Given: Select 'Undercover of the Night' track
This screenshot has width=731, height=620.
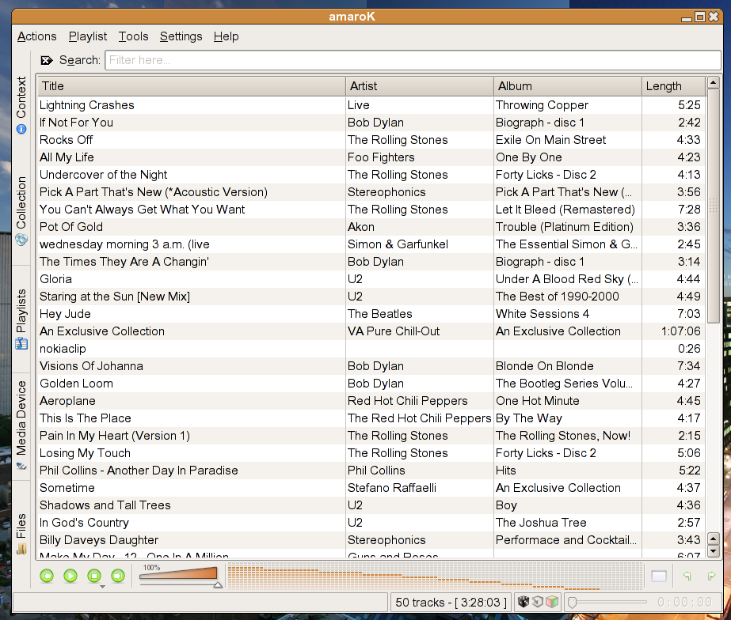Looking at the screenshot, I should pyautogui.click(x=371, y=175).
